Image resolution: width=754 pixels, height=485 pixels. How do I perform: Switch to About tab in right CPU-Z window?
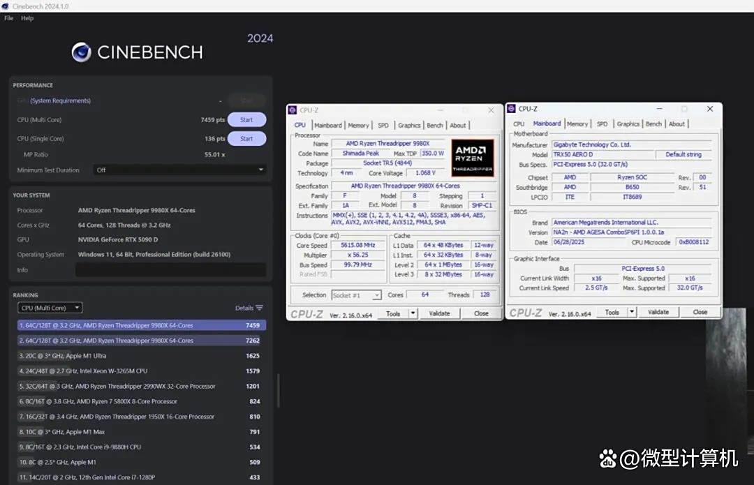coord(677,124)
